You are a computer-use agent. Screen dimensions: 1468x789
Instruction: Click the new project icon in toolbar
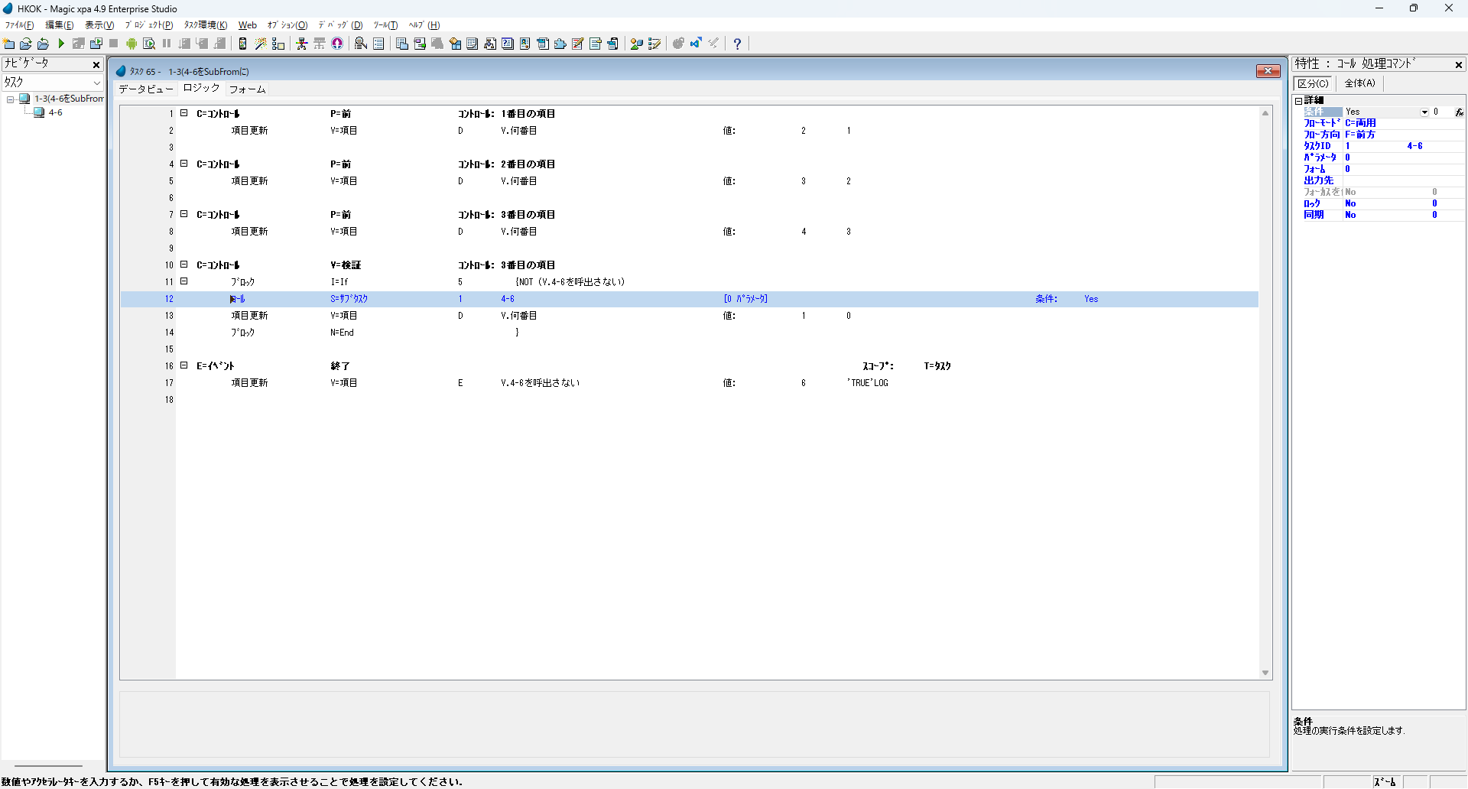coord(9,44)
